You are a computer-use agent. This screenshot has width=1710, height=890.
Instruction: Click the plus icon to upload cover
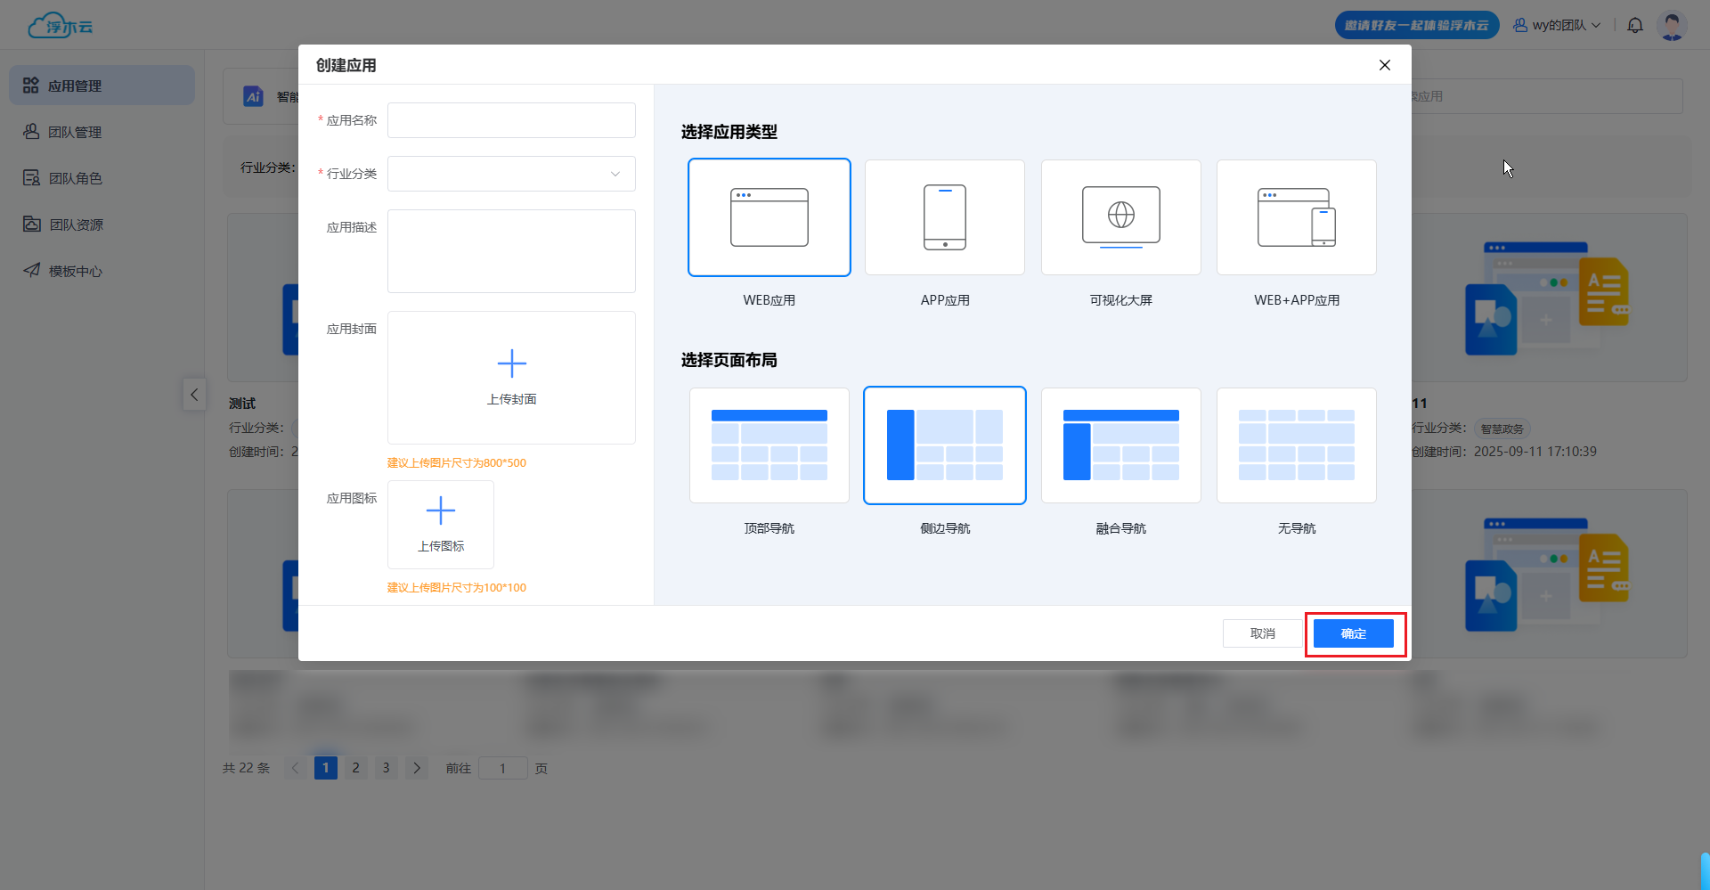[511, 363]
